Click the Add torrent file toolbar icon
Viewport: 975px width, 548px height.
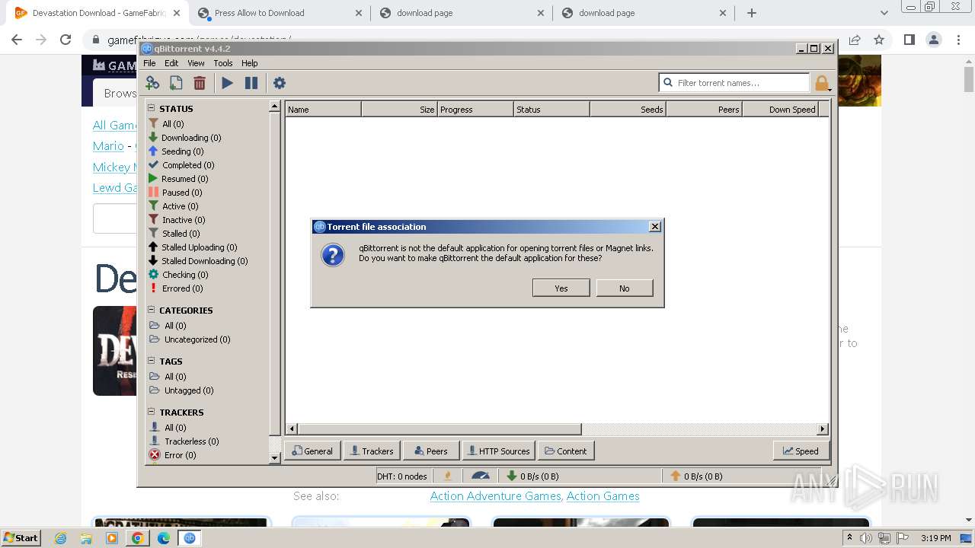176,83
